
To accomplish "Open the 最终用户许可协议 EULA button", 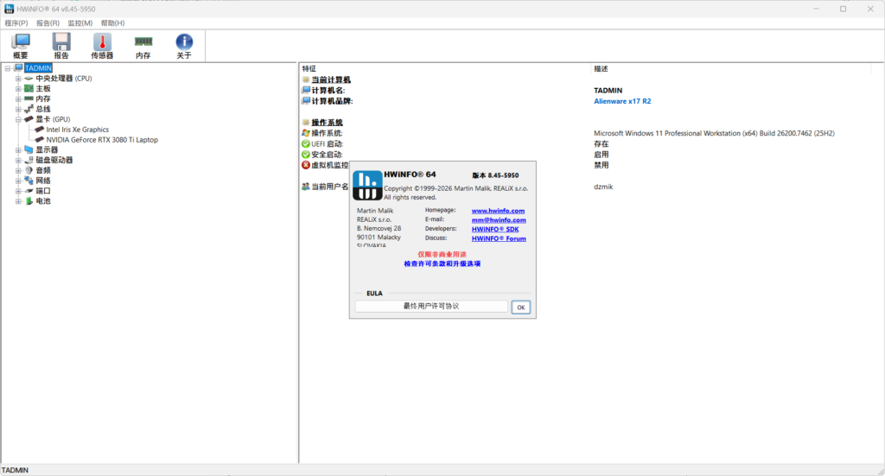I will (431, 307).
